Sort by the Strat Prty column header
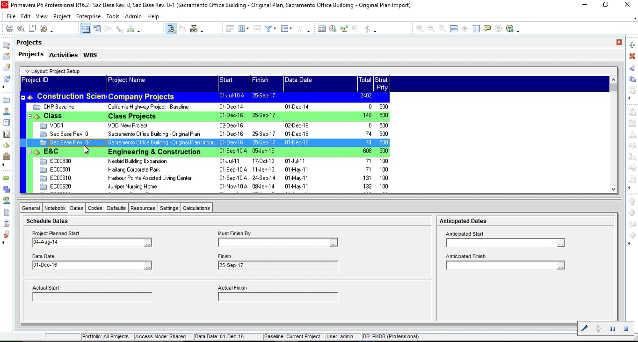638x342 pixels. coord(381,84)
